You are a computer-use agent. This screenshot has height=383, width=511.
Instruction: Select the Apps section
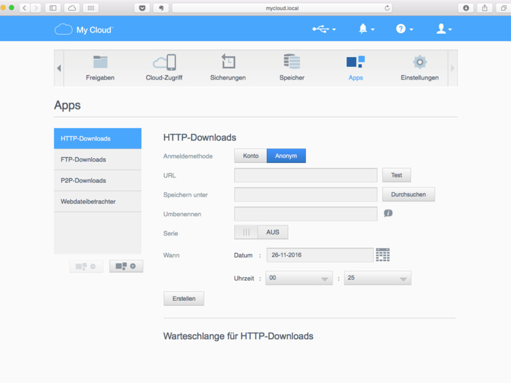pos(356,68)
